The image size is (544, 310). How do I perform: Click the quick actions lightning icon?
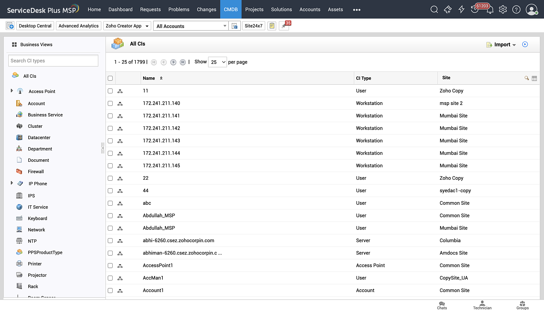[461, 10]
